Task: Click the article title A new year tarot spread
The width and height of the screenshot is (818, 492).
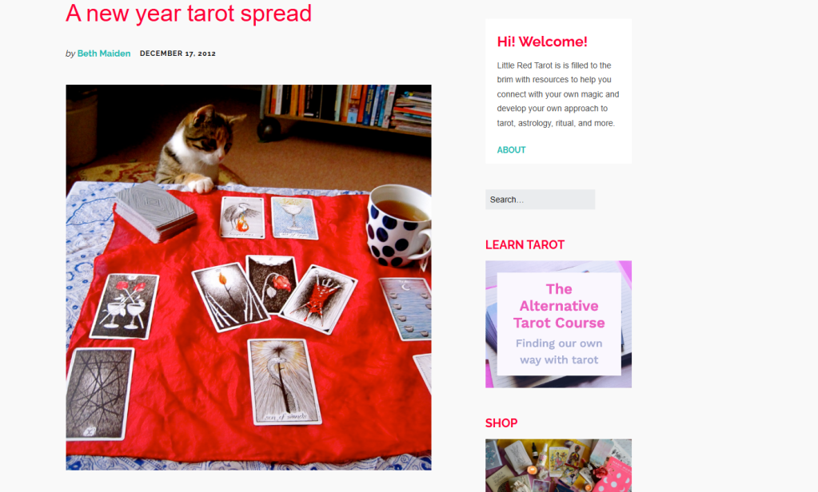Action: 189,14
